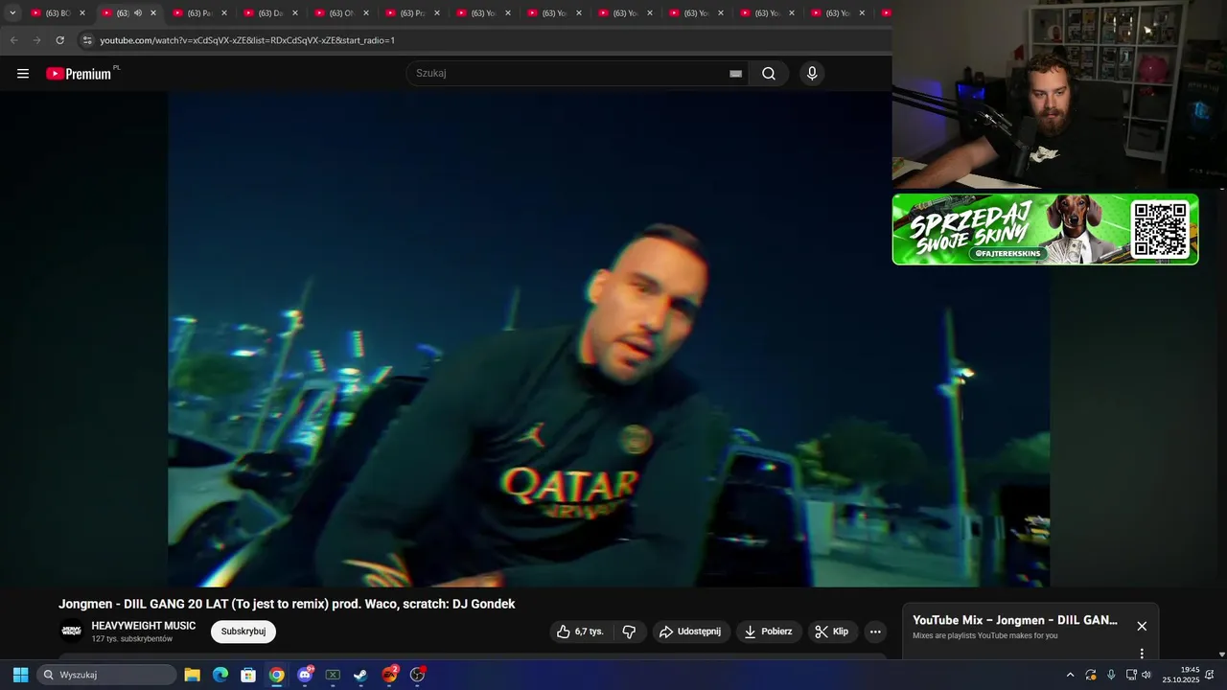Open more actions three-dot menu under video
This screenshot has height=690, width=1227.
[x=875, y=632]
